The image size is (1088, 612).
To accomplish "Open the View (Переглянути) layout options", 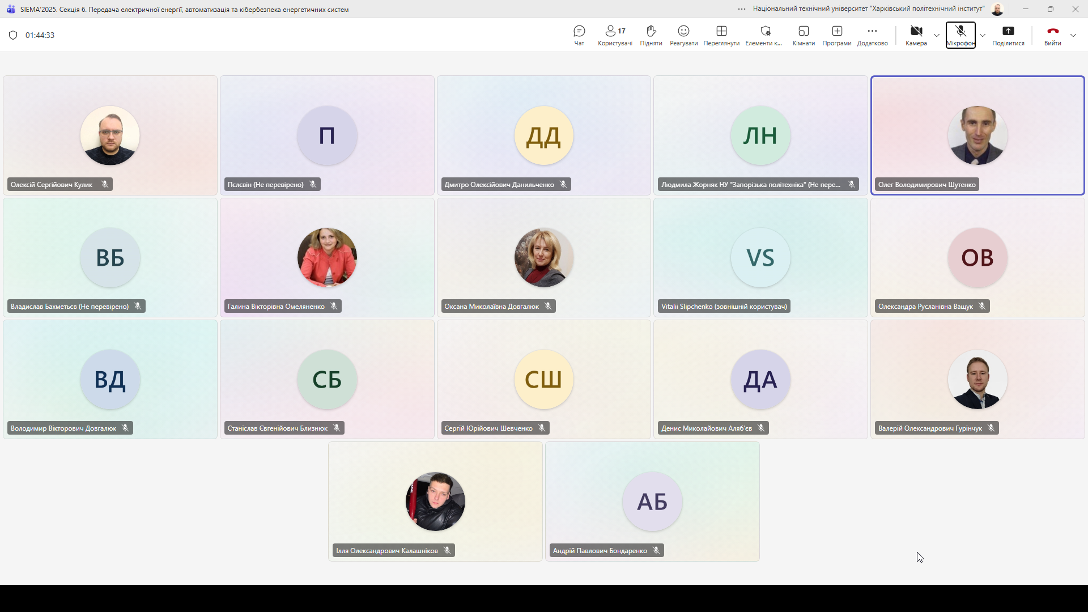I will 721,35.
